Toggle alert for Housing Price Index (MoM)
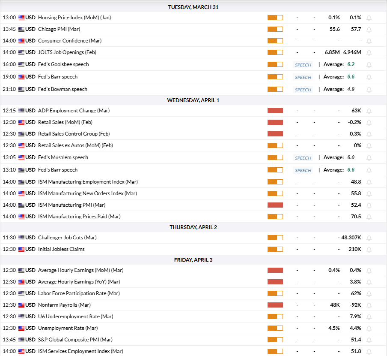 click(369, 18)
